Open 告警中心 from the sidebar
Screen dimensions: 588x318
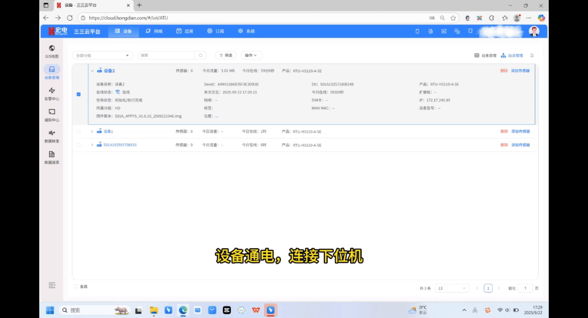[x=52, y=93]
